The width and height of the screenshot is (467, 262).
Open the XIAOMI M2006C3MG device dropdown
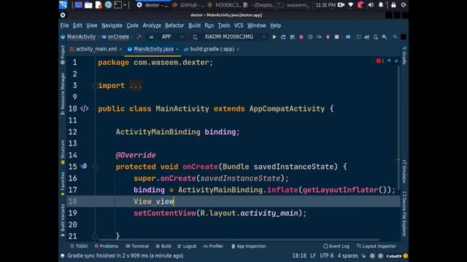point(228,37)
